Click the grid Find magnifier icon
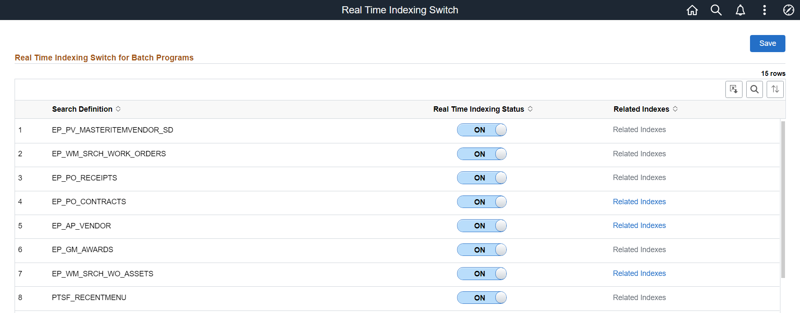The image size is (800, 313). (755, 89)
